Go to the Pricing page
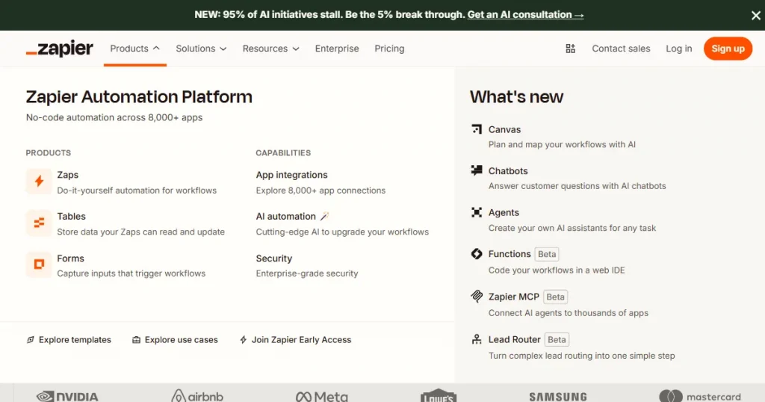The width and height of the screenshot is (765, 402). point(389,49)
